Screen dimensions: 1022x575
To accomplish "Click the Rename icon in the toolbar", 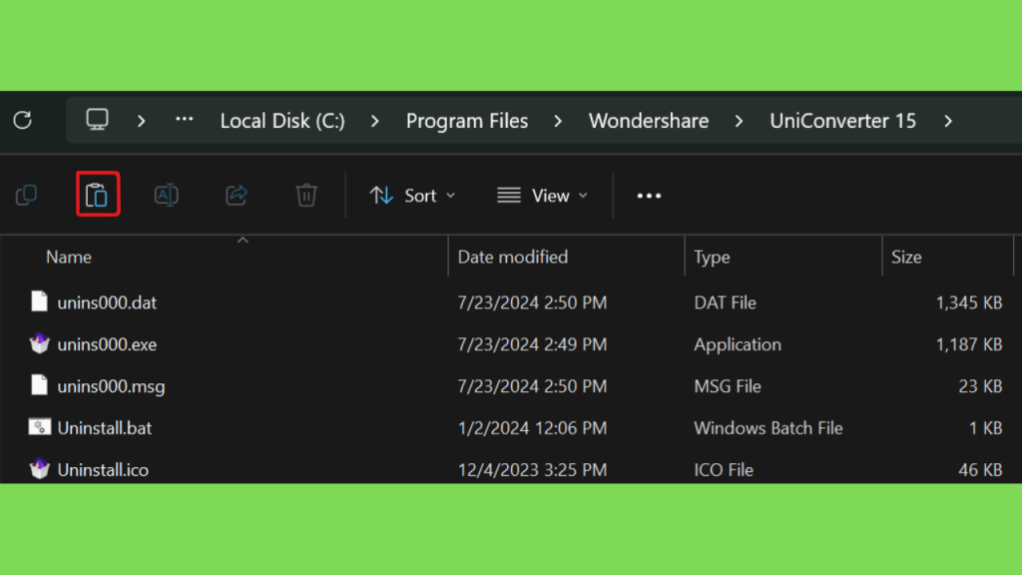I will pyautogui.click(x=167, y=195).
